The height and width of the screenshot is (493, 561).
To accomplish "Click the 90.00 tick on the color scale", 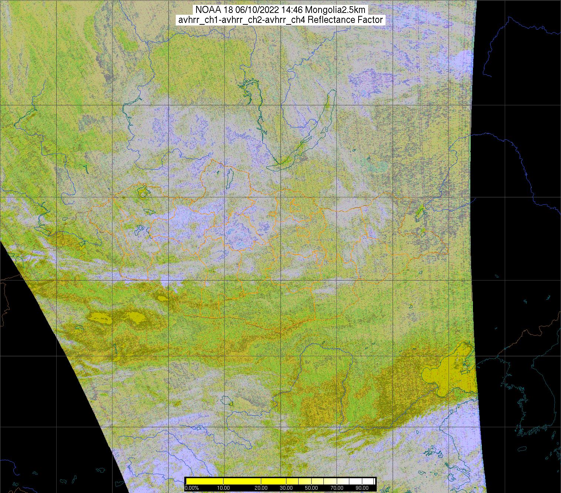I will tap(363, 488).
